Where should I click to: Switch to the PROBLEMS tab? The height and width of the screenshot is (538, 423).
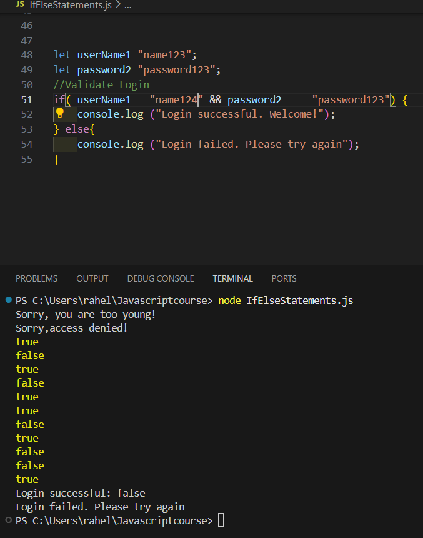pos(36,278)
